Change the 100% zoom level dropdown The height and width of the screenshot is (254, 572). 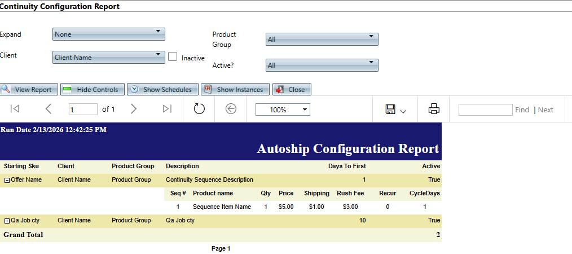[282, 110]
